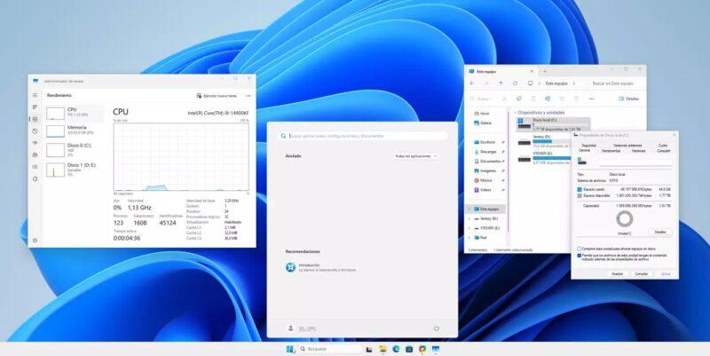Open Inicio in File Explorer sidebar

click(482, 114)
